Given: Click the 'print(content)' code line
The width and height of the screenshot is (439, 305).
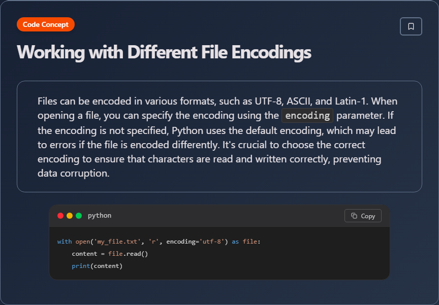Looking at the screenshot, I should pos(97,266).
